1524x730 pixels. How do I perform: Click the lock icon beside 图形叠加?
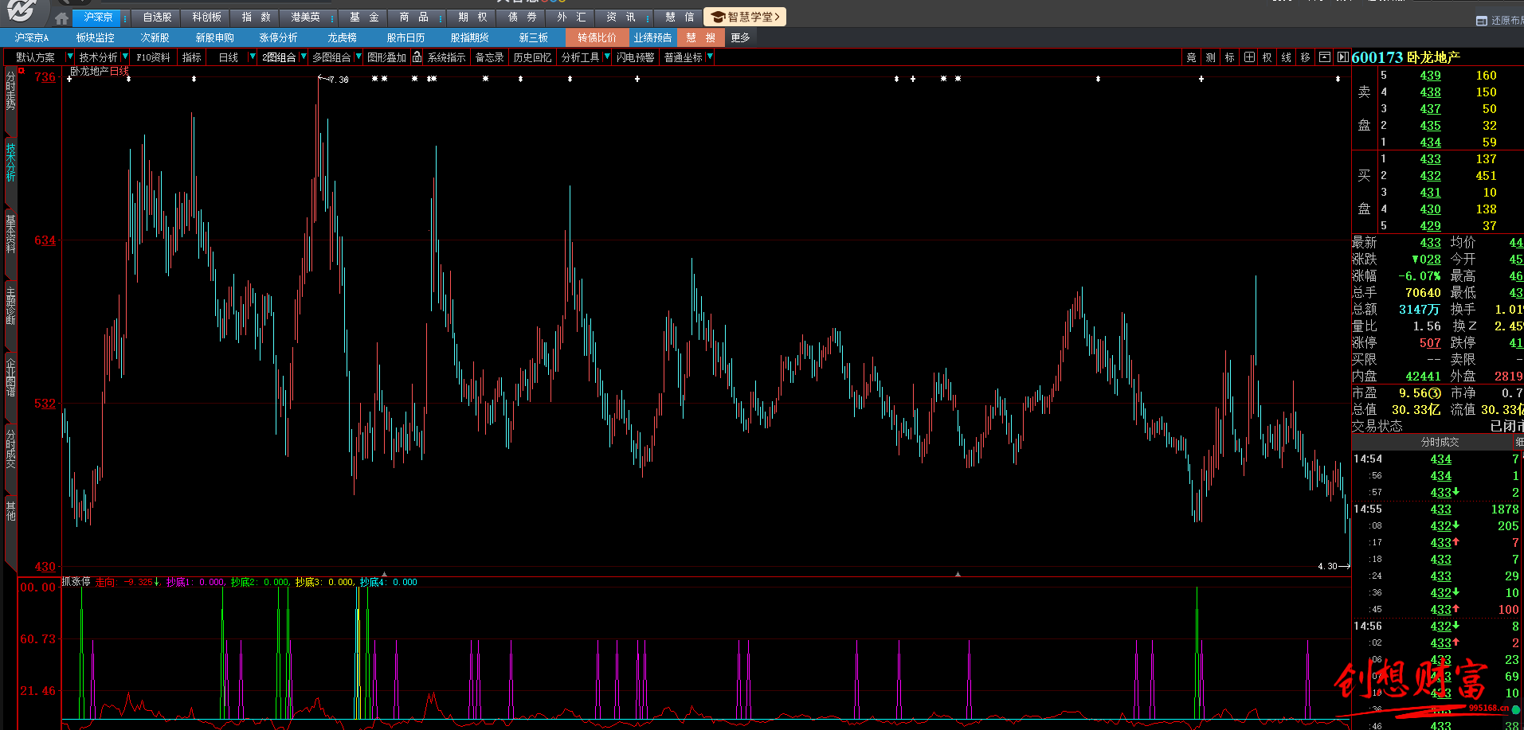[x=417, y=57]
